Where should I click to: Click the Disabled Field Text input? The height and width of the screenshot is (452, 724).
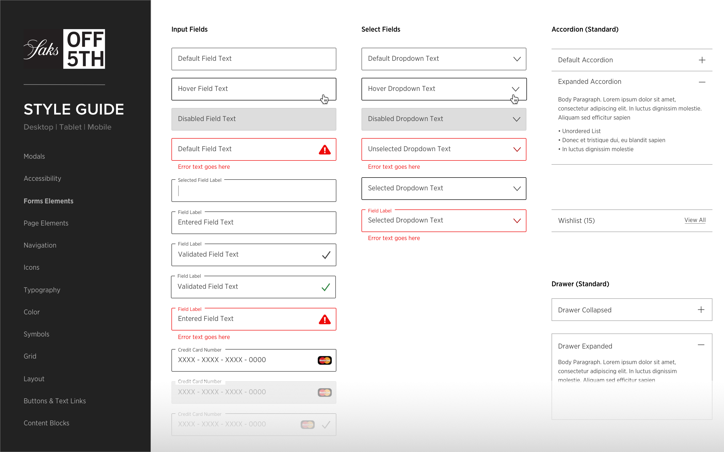pos(254,119)
